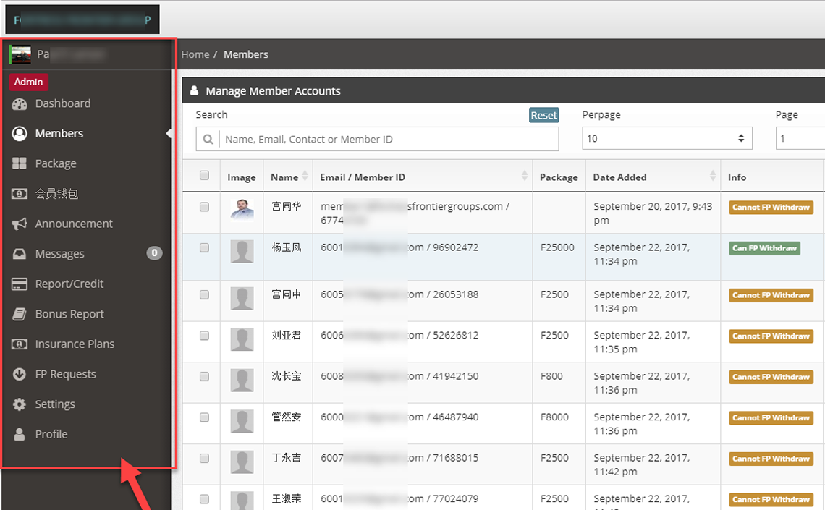Image resolution: width=825 pixels, height=510 pixels.
Task: Click the green Can FP Withdraw badge
Action: coord(764,248)
